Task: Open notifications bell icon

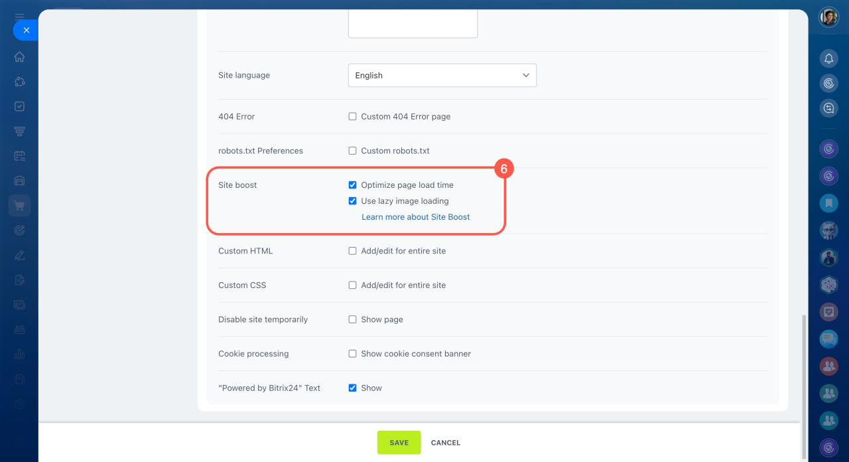Action: (x=828, y=58)
